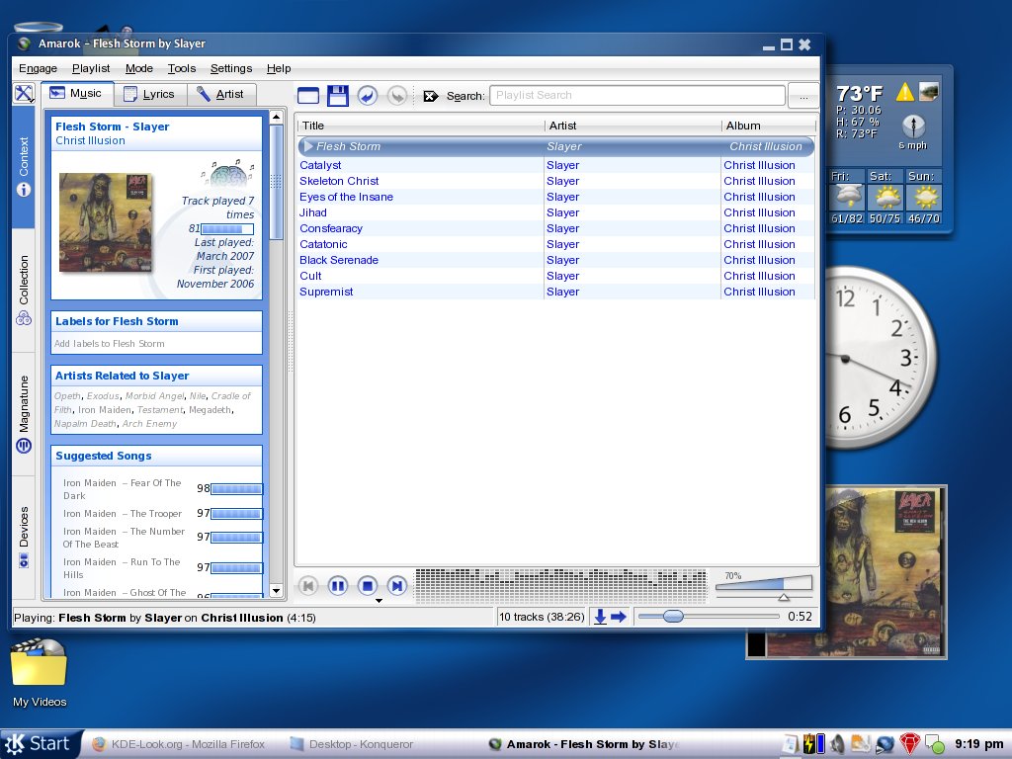Collapse the Labels for Flesh Storm header
Screen dimensions: 1012x759
156,321
